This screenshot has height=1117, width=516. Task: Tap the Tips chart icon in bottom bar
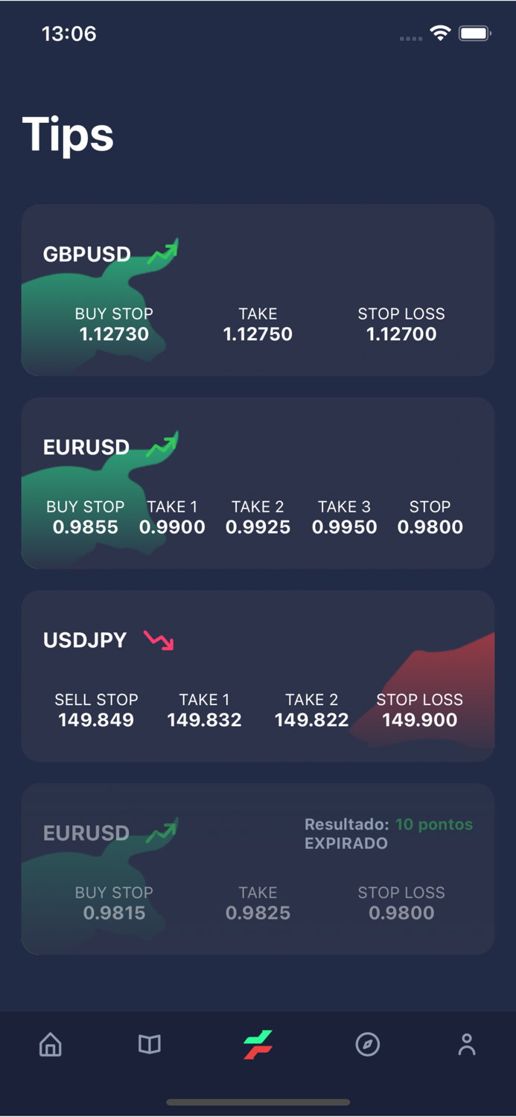(x=258, y=1045)
